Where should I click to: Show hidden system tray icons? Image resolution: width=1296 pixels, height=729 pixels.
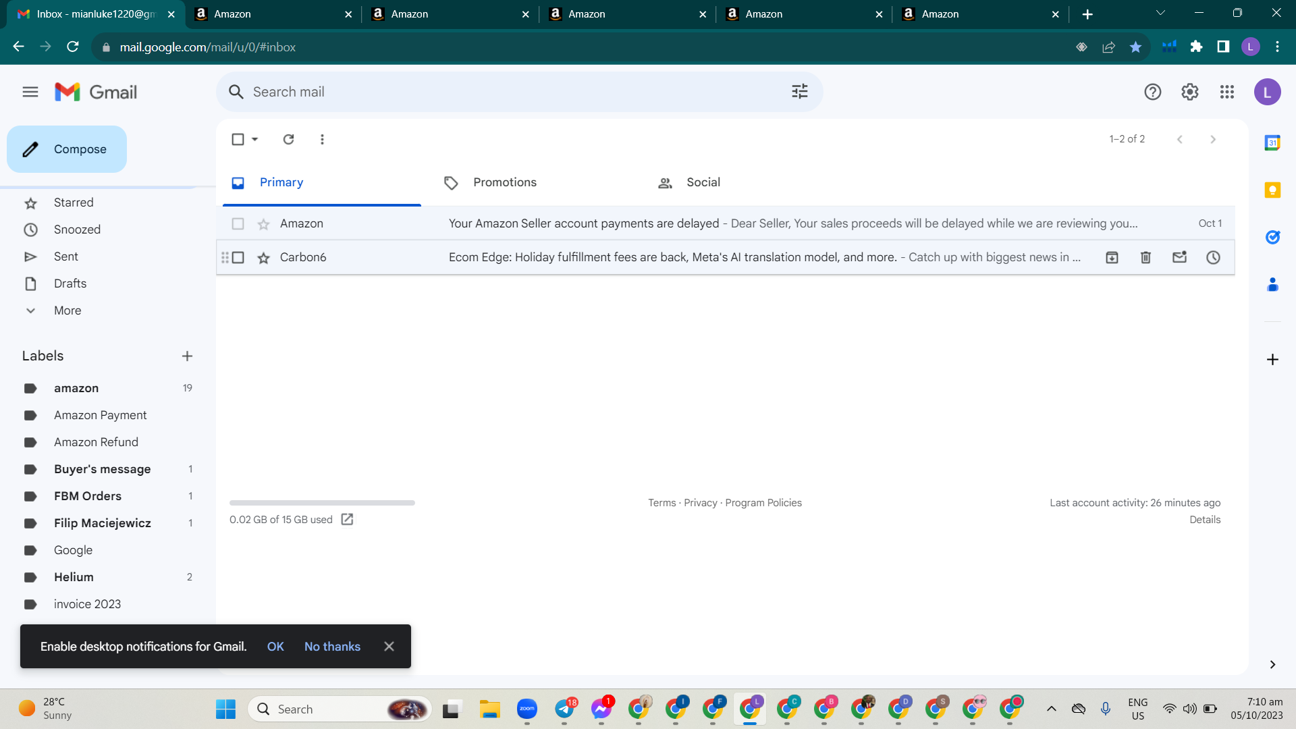pos(1051,709)
